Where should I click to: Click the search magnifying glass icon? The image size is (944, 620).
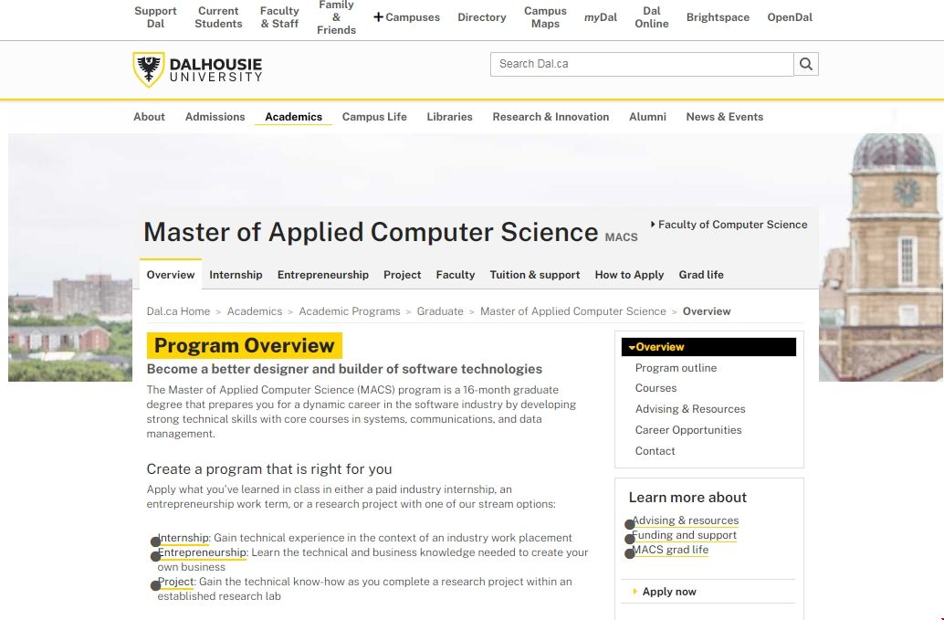[804, 64]
